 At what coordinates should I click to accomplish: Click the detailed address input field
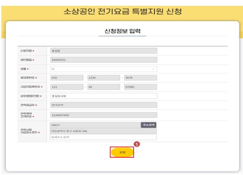click(103, 137)
